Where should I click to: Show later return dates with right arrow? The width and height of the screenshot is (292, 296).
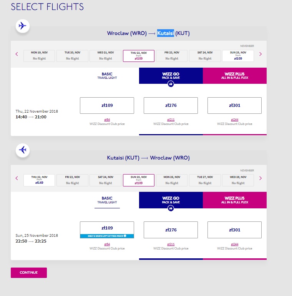click(260, 178)
